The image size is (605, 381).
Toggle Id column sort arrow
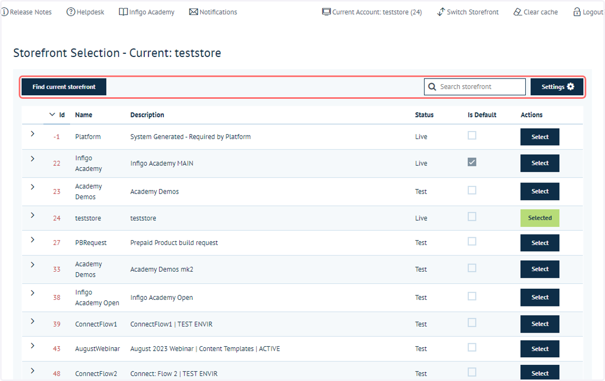(x=52, y=114)
